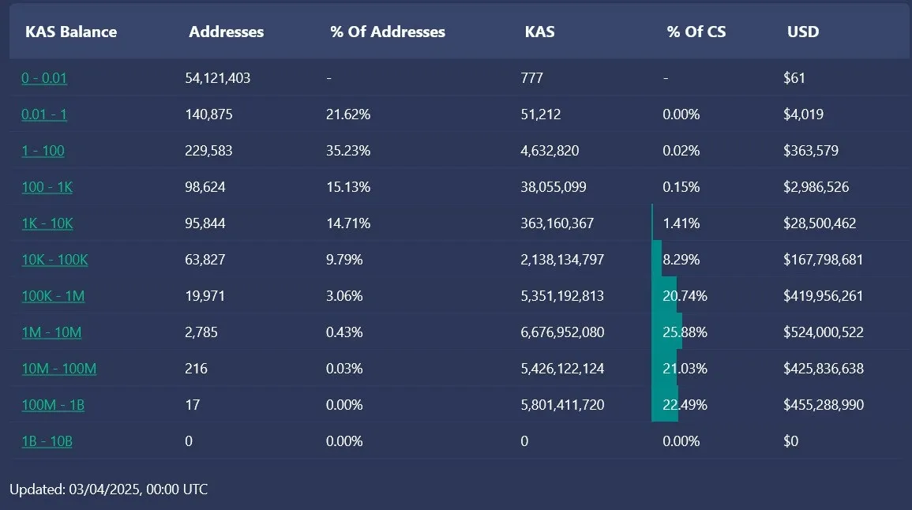Click the 14.71% addresses percentage
This screenshot has height=510, width=912.
tap(348, 223)
